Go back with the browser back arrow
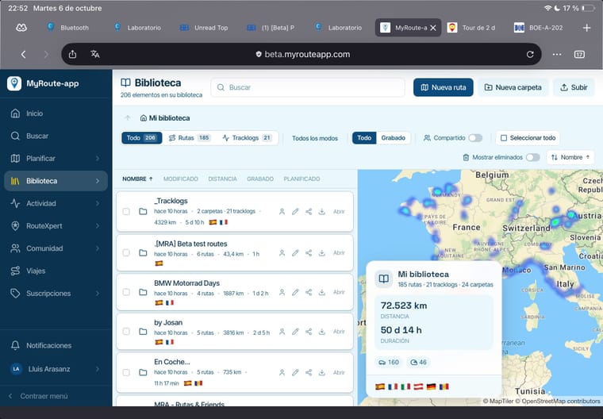 point(24,54)
